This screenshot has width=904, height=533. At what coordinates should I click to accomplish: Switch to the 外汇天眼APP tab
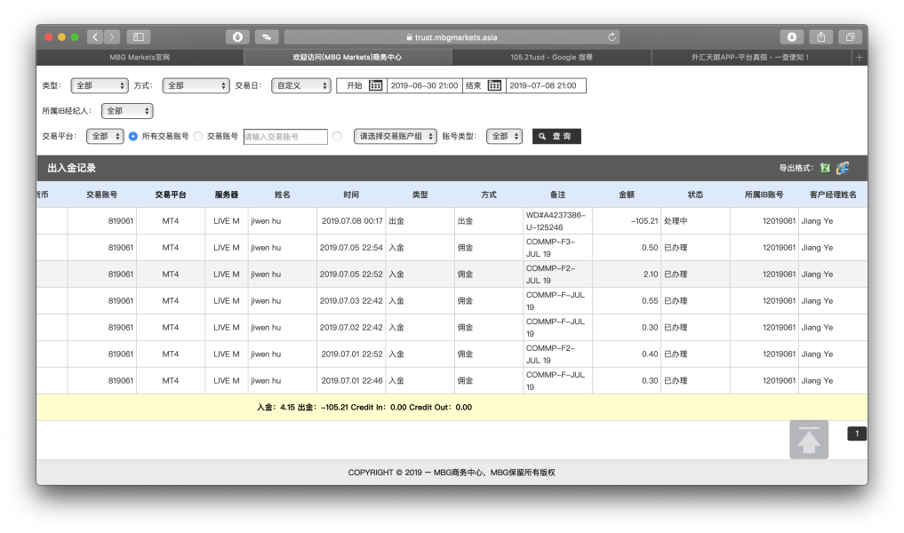pyautogui.click(x=751, y=57)
